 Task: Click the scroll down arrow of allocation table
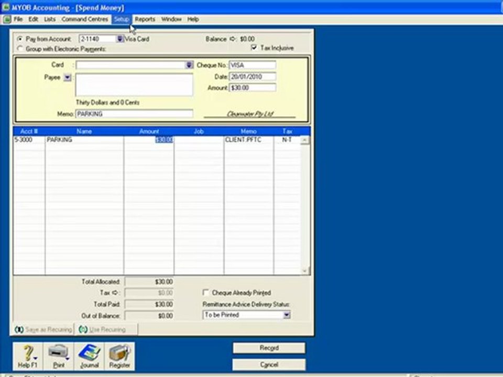[305, 271]
